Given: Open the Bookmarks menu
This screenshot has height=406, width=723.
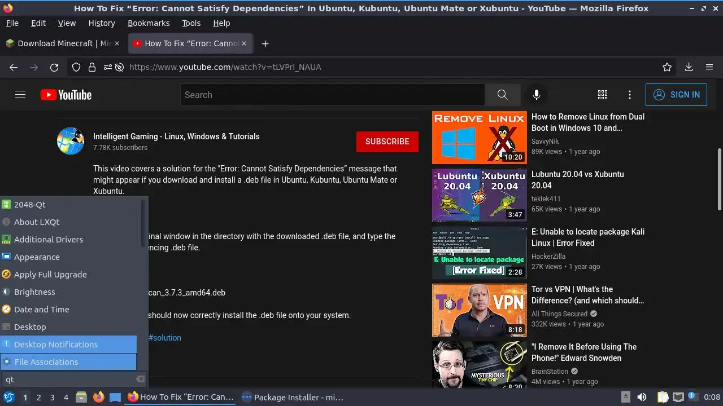Looking at the screenshot, I should tap(149, 23).
